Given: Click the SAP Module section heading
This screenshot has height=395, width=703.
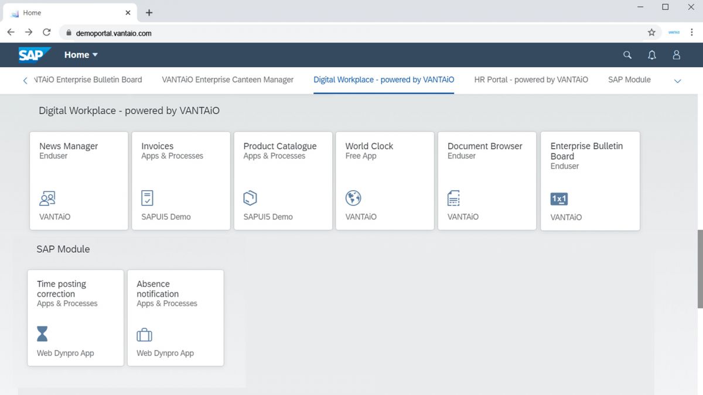Looking at the screenshot, I should [63, 249].
